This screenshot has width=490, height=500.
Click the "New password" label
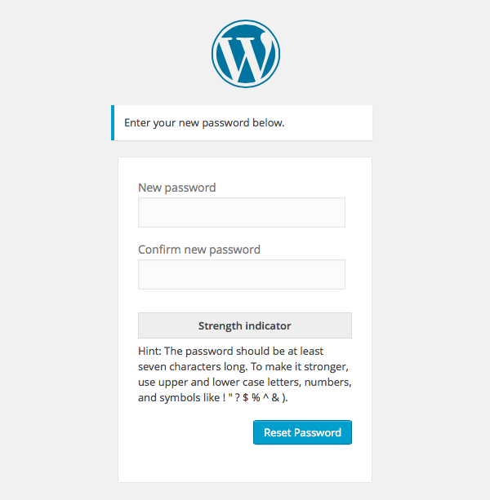pos(177,188)
